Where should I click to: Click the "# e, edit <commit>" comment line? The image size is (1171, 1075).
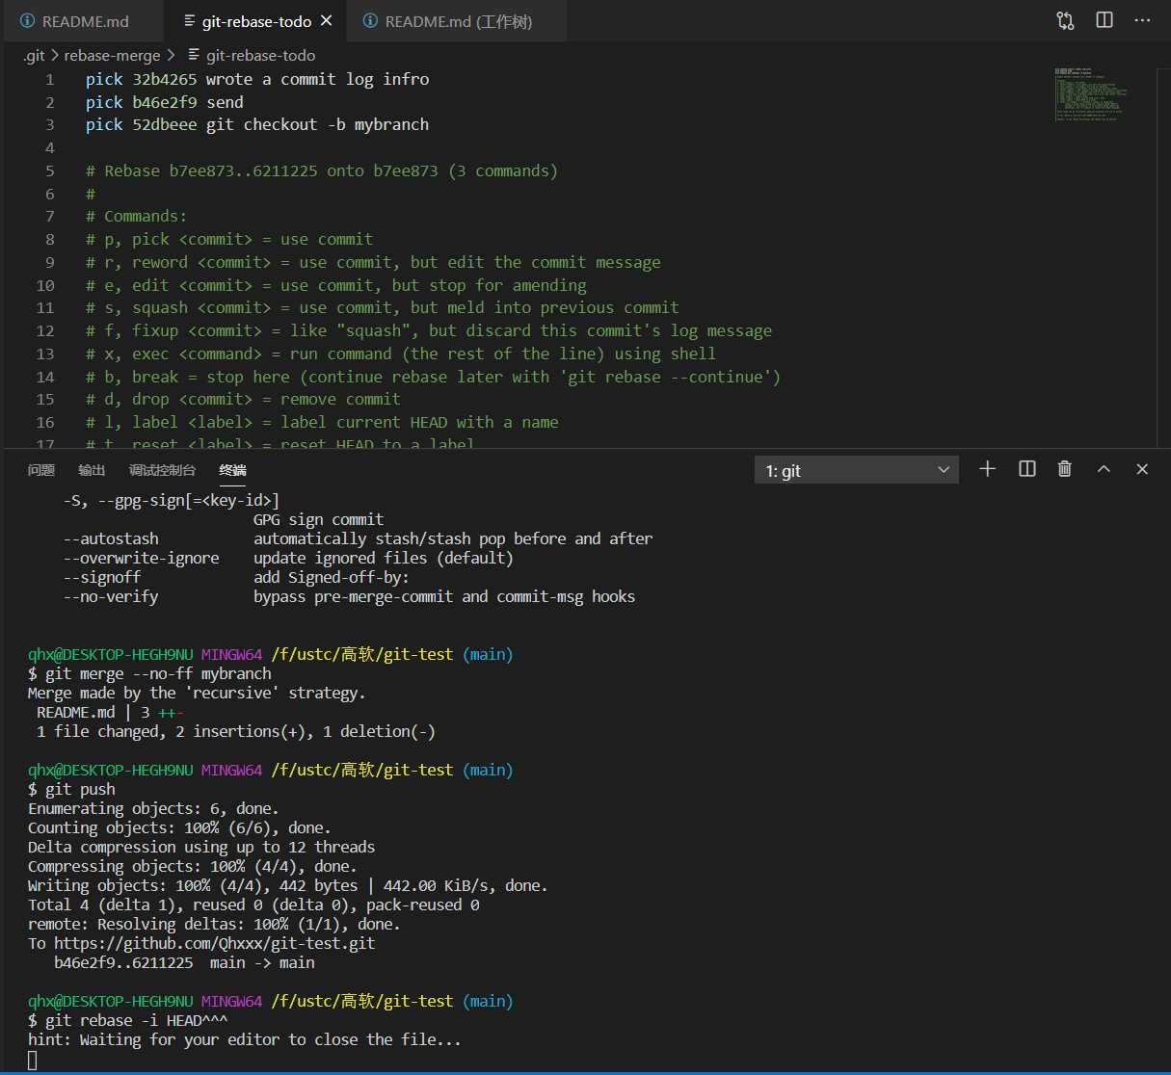coord(336,285)
